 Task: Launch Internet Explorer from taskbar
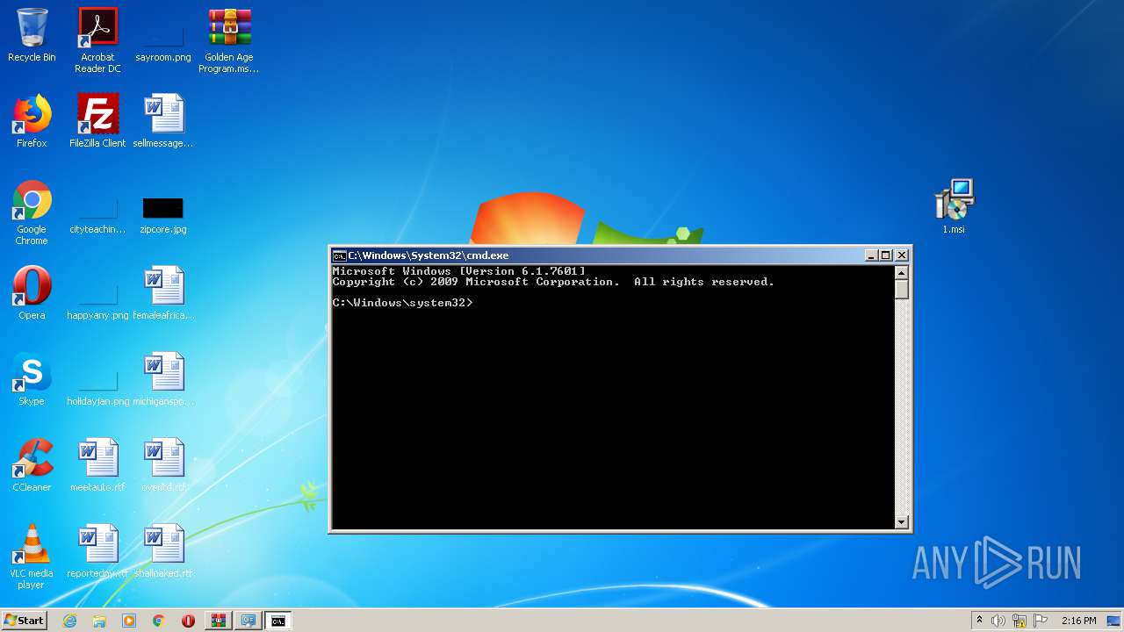69,621
